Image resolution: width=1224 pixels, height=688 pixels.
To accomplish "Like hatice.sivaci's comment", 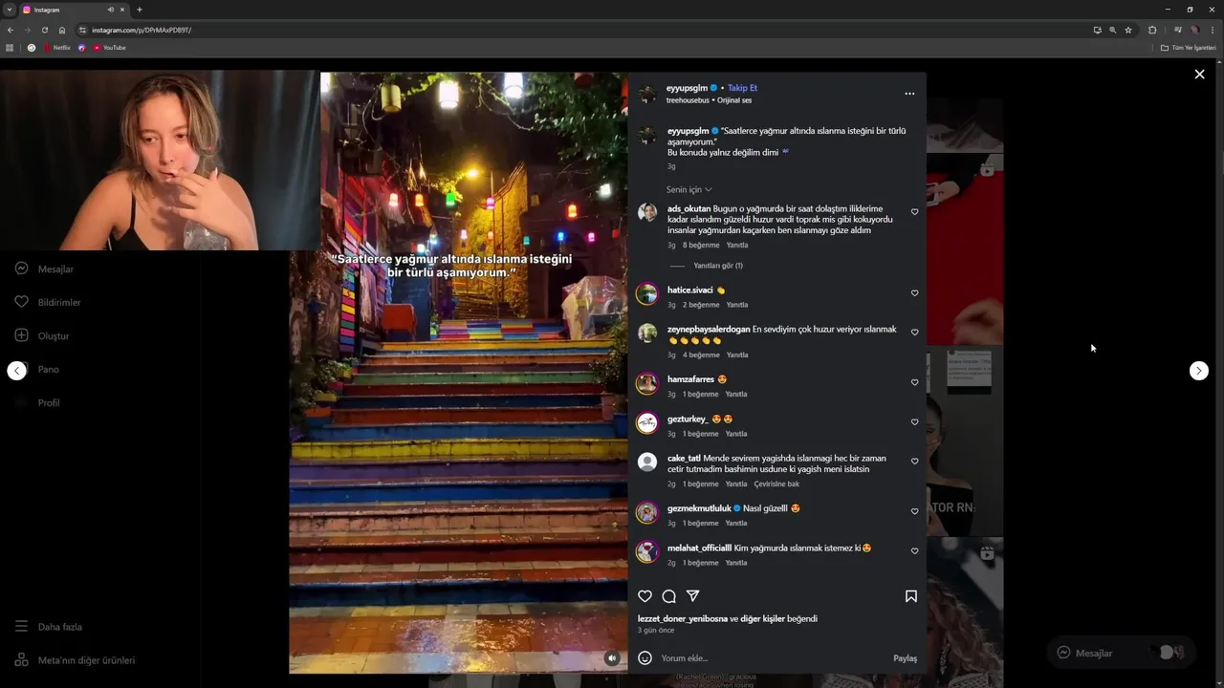I will [914, 293].
